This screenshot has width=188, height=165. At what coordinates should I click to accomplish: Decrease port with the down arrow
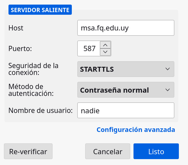[105, 52]
